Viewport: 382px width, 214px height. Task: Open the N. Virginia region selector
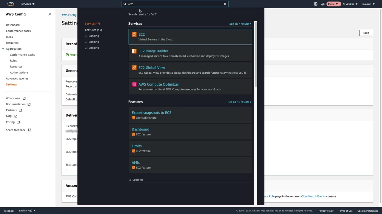[350, 4]
